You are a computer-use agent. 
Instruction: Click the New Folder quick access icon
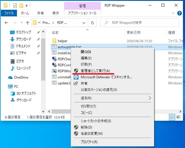[21, 5]
